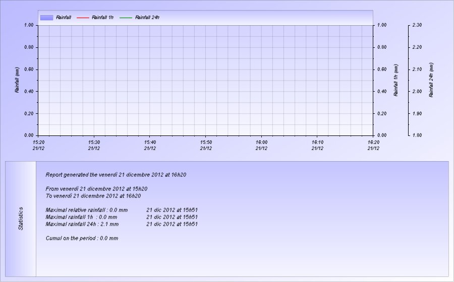The image size is (454, 282).
Task: Click the 15:40 21/12 time axis label
Action: [150, 146]
